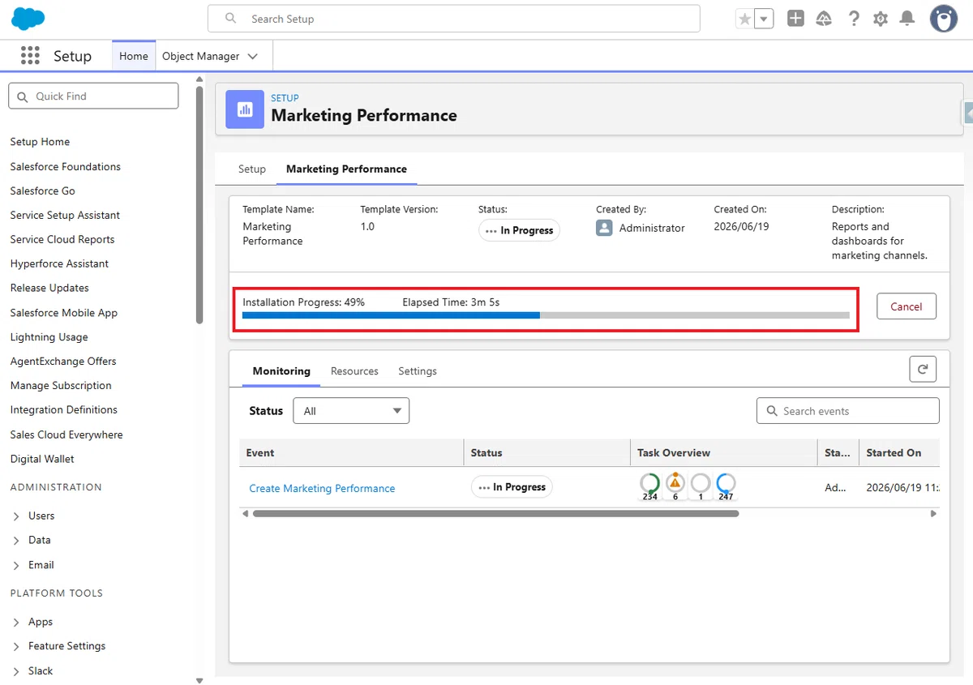Open the Status filter All dropdown

coord(351,411)
